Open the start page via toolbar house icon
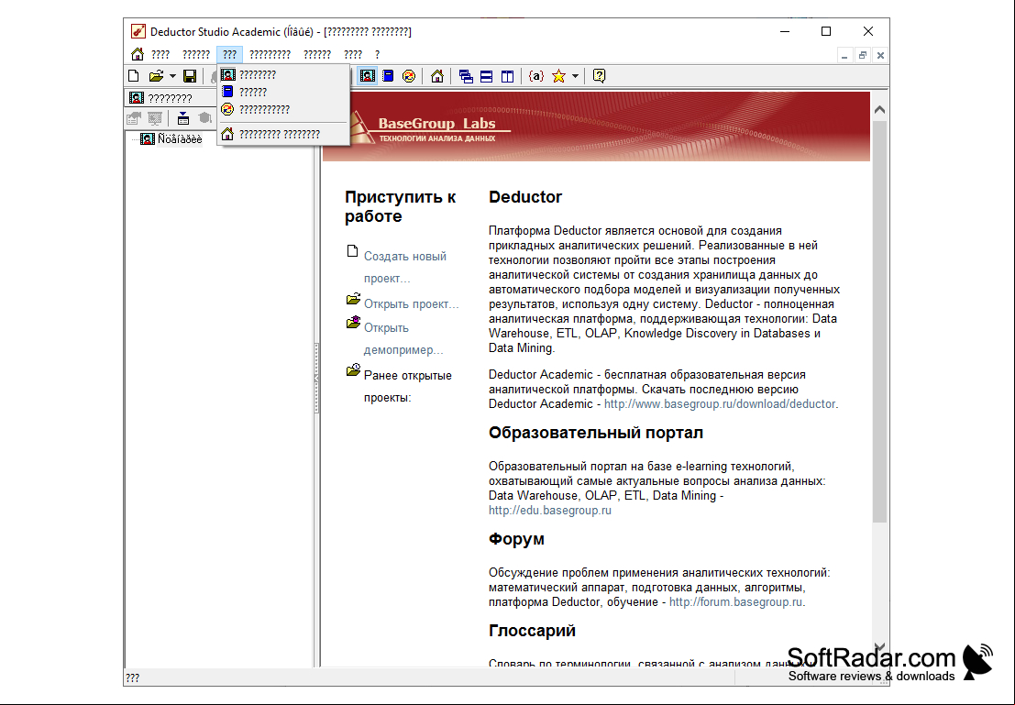 437,76
